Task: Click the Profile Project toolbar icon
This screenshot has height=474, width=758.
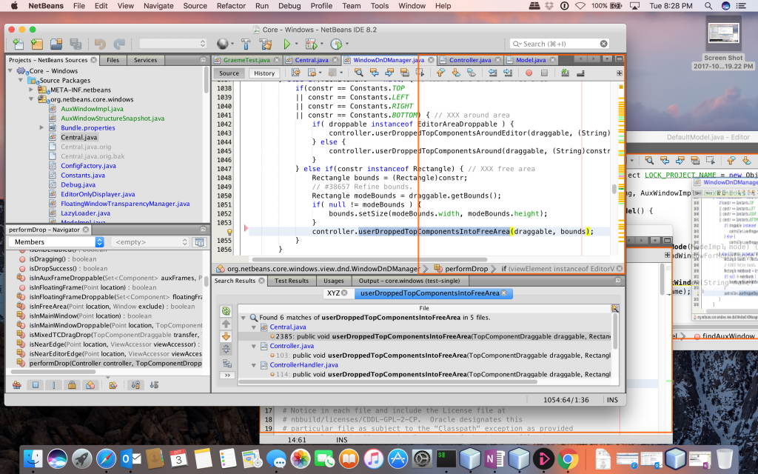Action: coord(336,44)
